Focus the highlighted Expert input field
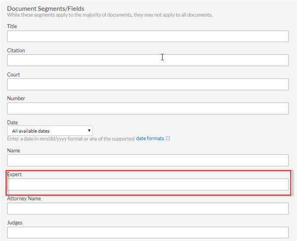 tap(148, 185)
